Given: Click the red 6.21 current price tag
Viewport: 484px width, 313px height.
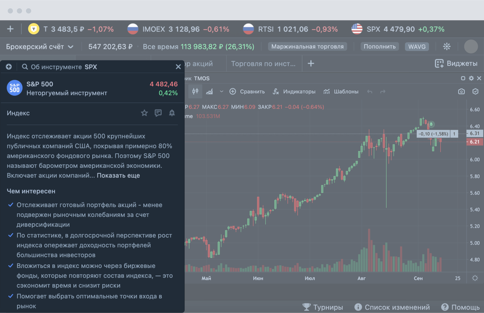Looking at the screenshot, I should (x=475, y=142).
